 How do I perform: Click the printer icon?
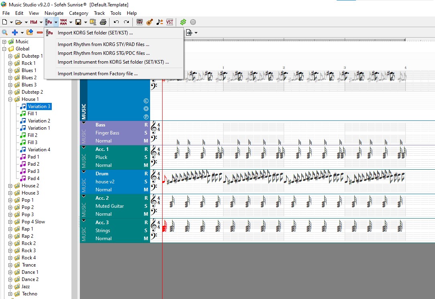coord(103,22)
